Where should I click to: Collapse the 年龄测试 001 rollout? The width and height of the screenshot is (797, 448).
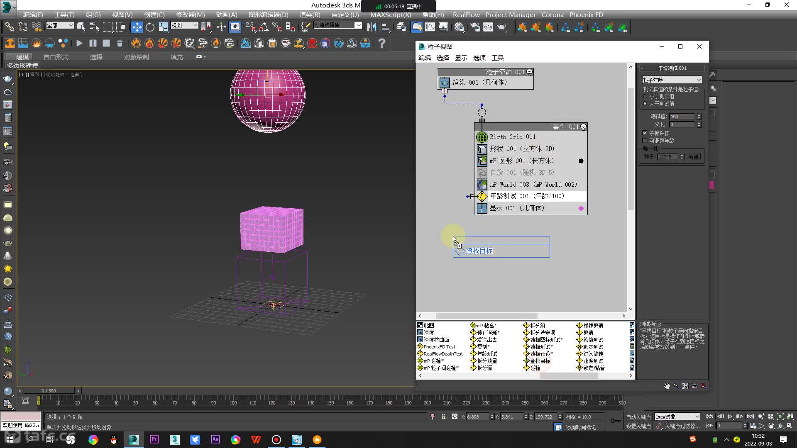click(x=642, y=68)
